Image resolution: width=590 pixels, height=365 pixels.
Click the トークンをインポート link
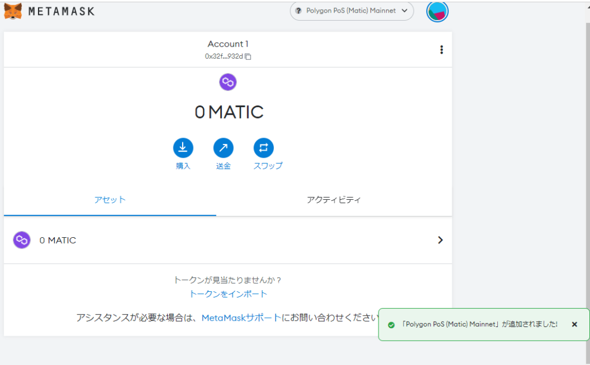coord(228,294)
